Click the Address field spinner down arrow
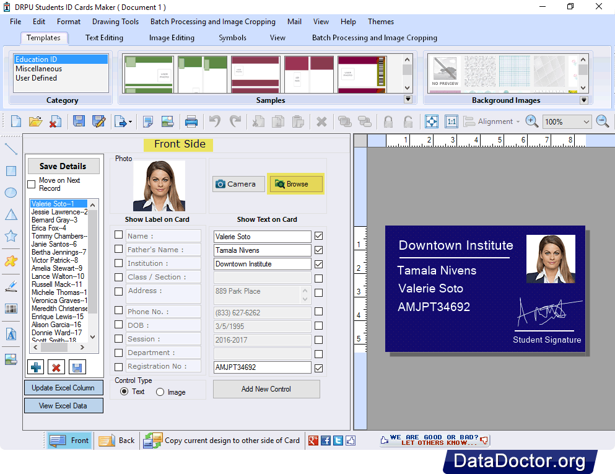The image size is (615, 474). pyautogui.click(x=305, y=299)
